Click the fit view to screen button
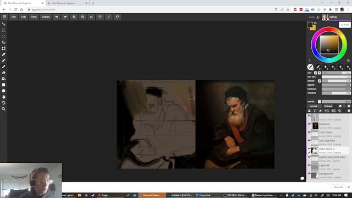 [x=109, y=17]
